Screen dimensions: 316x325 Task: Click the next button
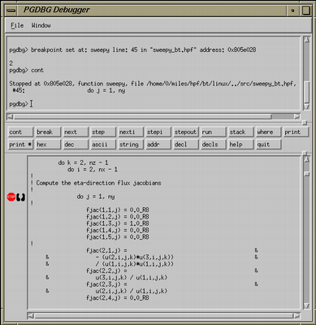(76, 132)
